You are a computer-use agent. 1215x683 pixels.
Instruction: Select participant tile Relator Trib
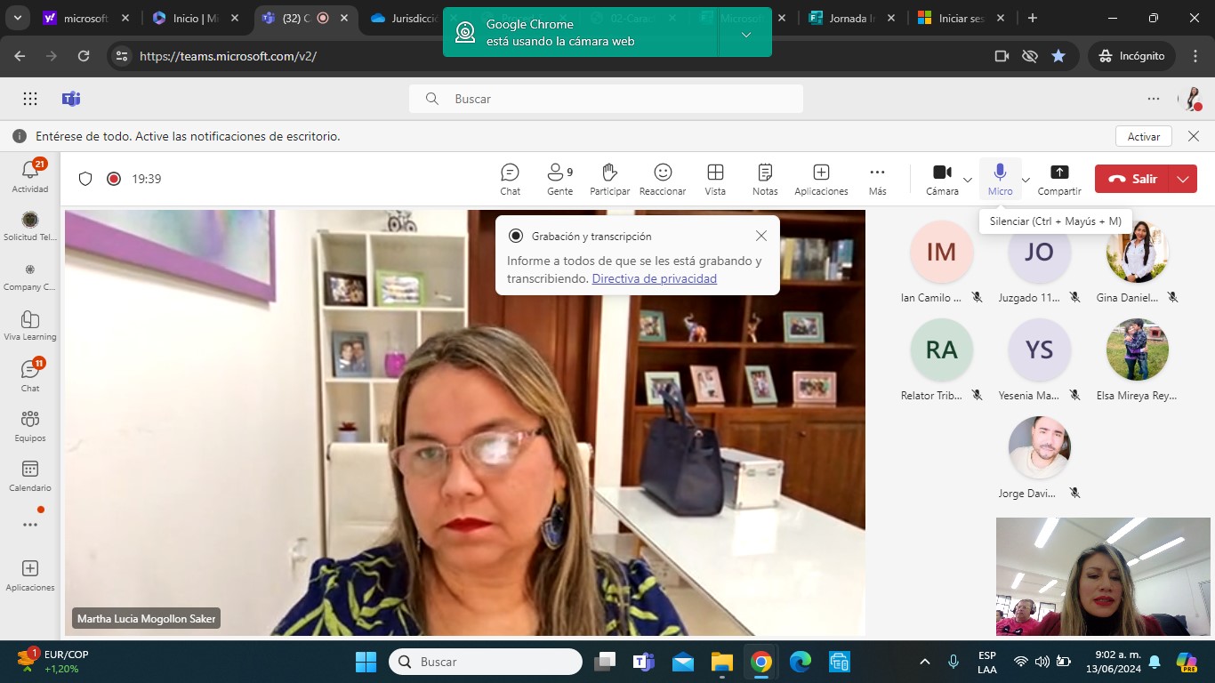coord(942,360)
